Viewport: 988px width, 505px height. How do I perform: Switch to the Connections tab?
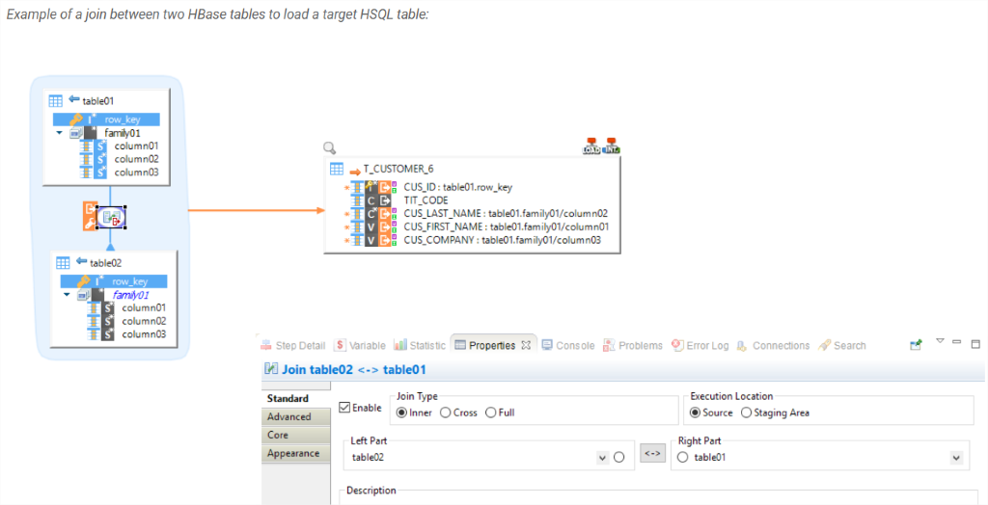coord(773,345)
